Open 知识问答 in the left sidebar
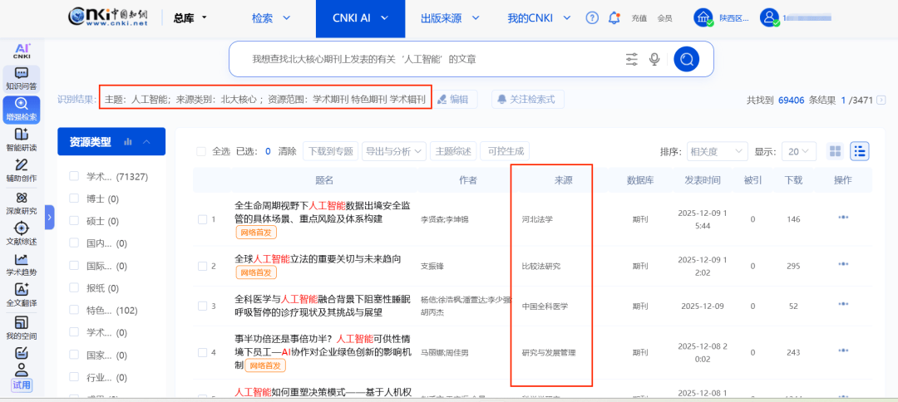This screenshot has width=898, height=402. click(x=22, y=78)
